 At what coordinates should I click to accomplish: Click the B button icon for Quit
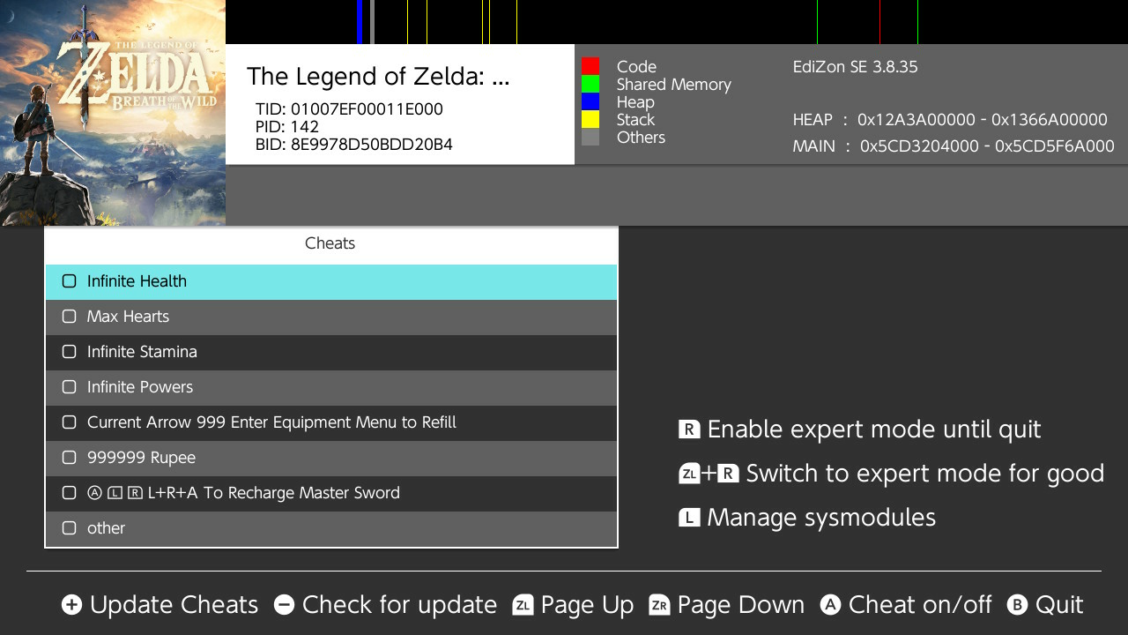[x=1017, y=605]
